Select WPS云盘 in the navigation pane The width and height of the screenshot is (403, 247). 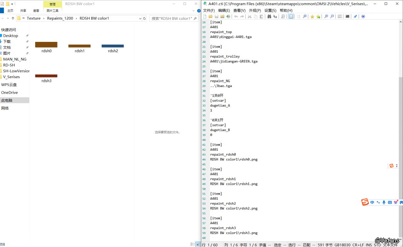pos(9,85)
